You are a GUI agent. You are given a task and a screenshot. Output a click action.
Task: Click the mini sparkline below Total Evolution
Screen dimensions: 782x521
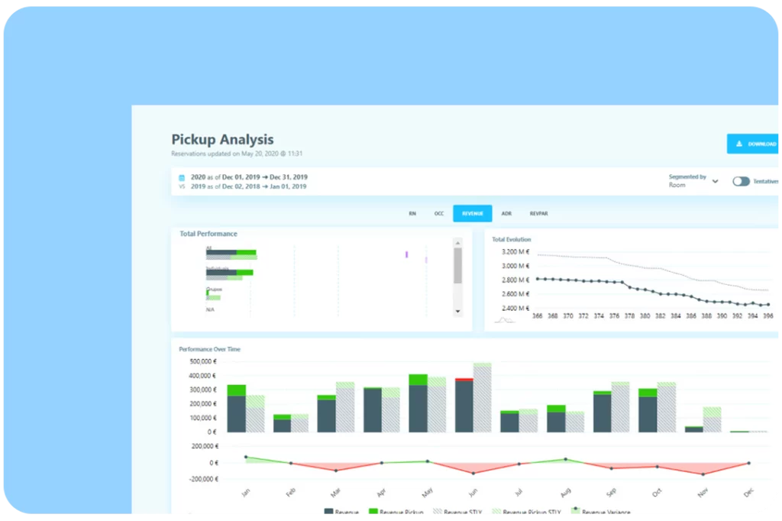(x=504, y=320)
